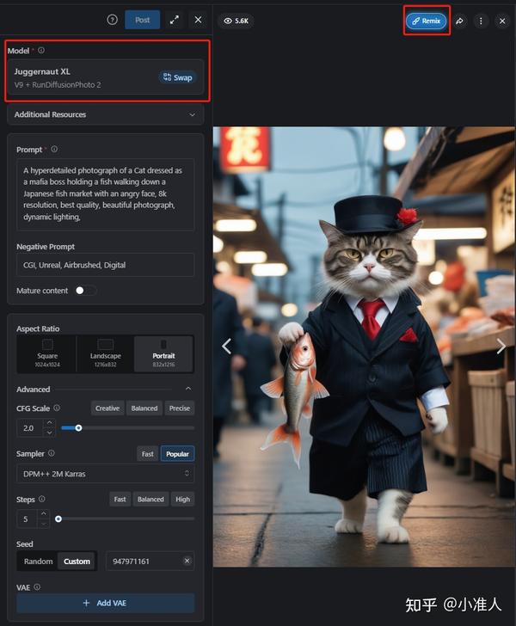Show next image with right arrow
516x626 pixels.
501,347
